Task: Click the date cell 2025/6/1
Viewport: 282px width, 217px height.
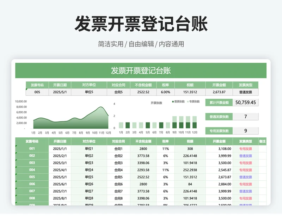Action: (x=60, y=184)
